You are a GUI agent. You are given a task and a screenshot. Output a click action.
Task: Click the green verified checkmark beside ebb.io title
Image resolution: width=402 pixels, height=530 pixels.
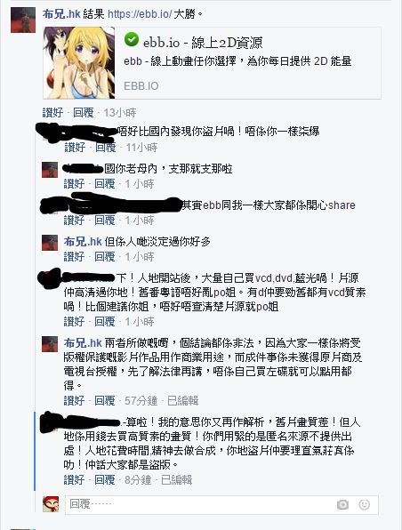pyautogui.click(x=132, y=39)
